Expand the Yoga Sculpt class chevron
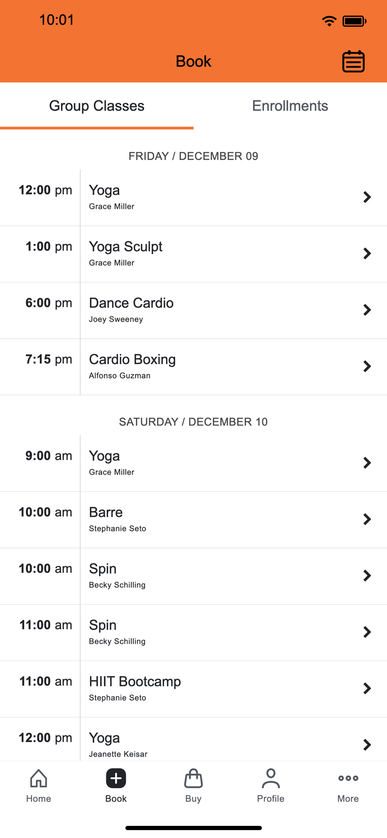The image size is (387, 838). (367, 253)
